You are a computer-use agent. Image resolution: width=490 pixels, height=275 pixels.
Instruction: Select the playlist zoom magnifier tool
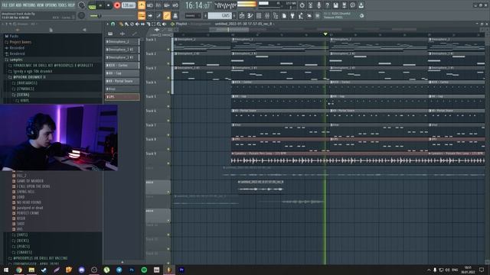click(x=158, y=24)
